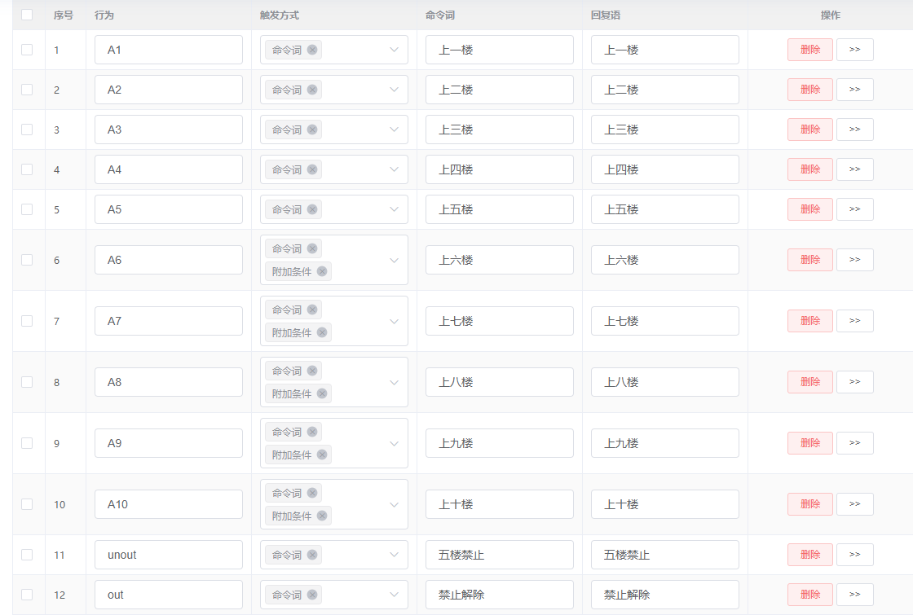Expand the trigger dropdown for row 4
Image resolution: width=913 pixels, height=615 pixels.
pos(394,169)
